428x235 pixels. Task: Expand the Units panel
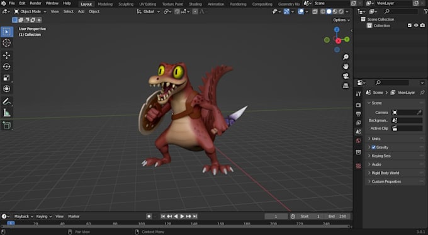click(x=395, y=139)
